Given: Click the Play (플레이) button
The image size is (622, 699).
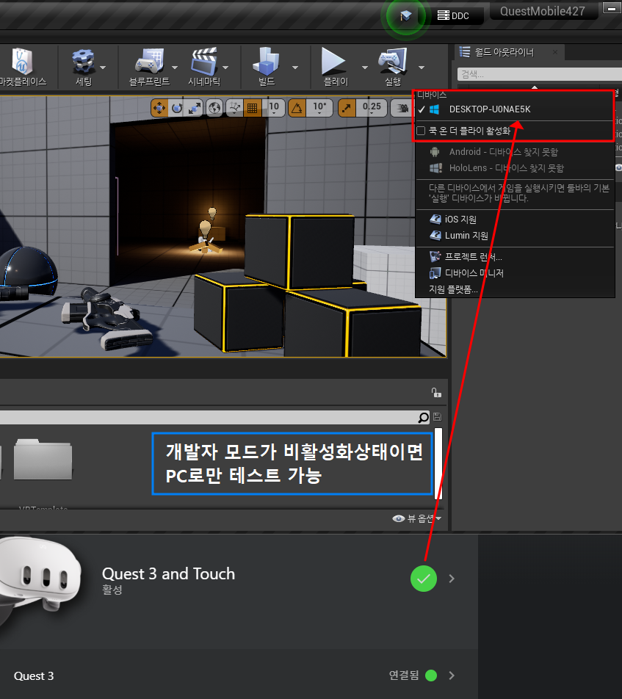Looking at the screenshot, I should (x=336, y=67).
